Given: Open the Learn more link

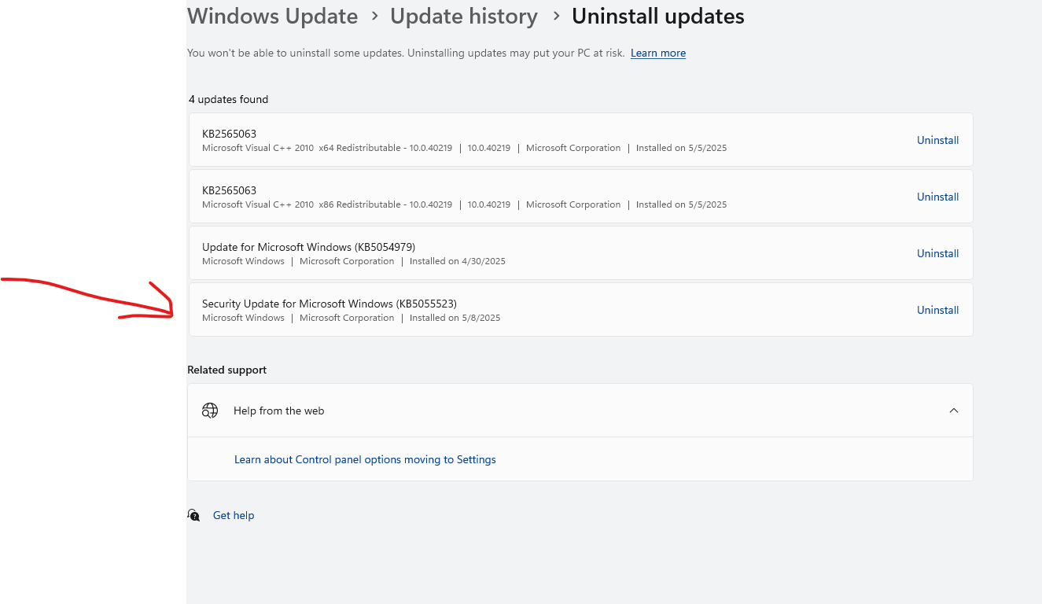Looking at the screenshot, I should click(x=658, y=53).
